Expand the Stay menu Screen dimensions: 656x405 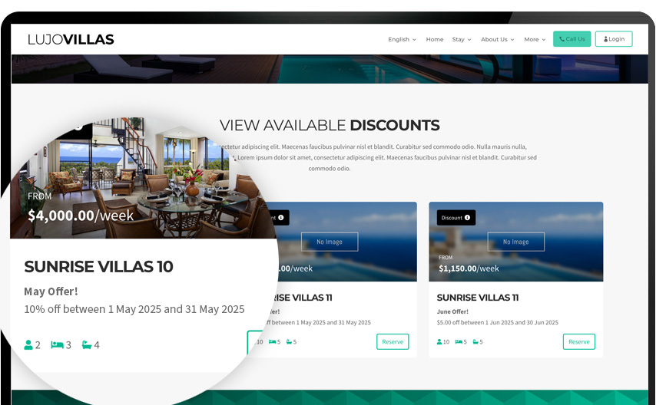tap(462, 39)
